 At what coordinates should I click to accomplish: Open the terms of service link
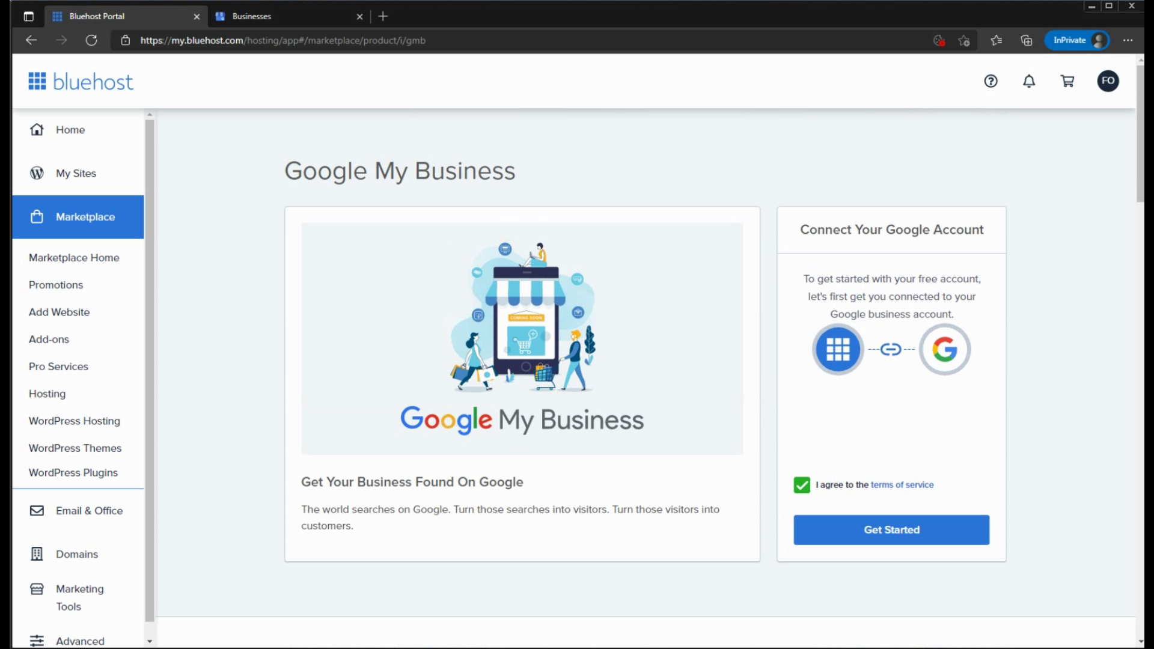tap(902, 485)
